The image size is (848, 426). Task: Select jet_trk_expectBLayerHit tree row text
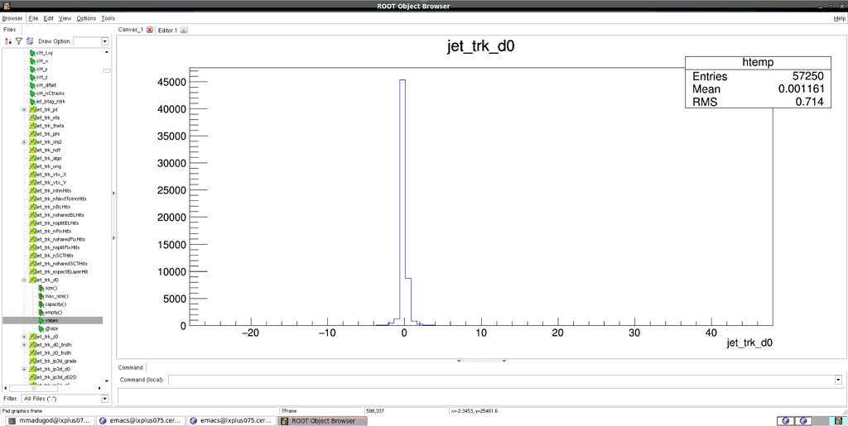[x=62, y=272]
